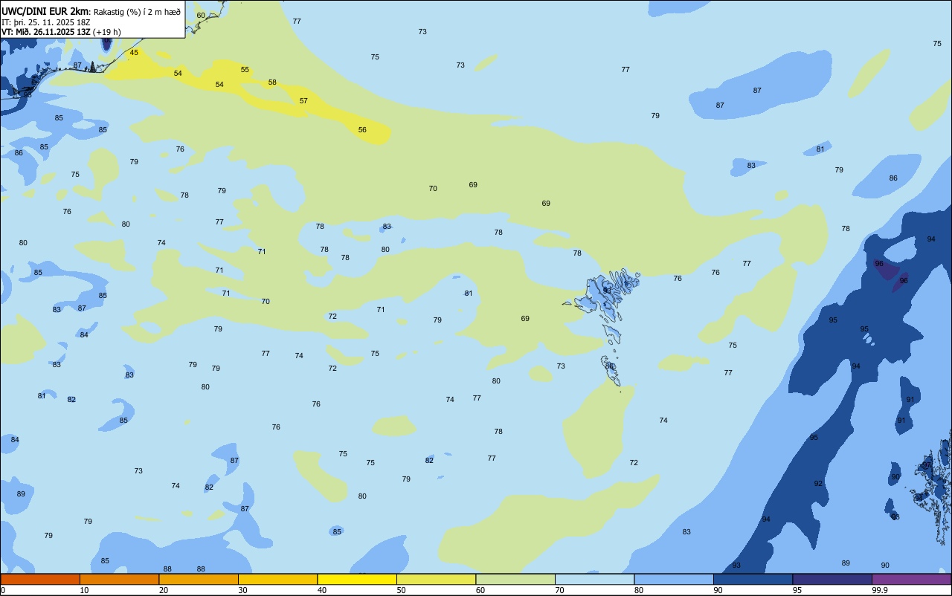Select the 'IT: þri. 25. 11. 2025 18Z' line
Image resolution: width=952 pixels, height=596 pixels.
coord(46,22)
